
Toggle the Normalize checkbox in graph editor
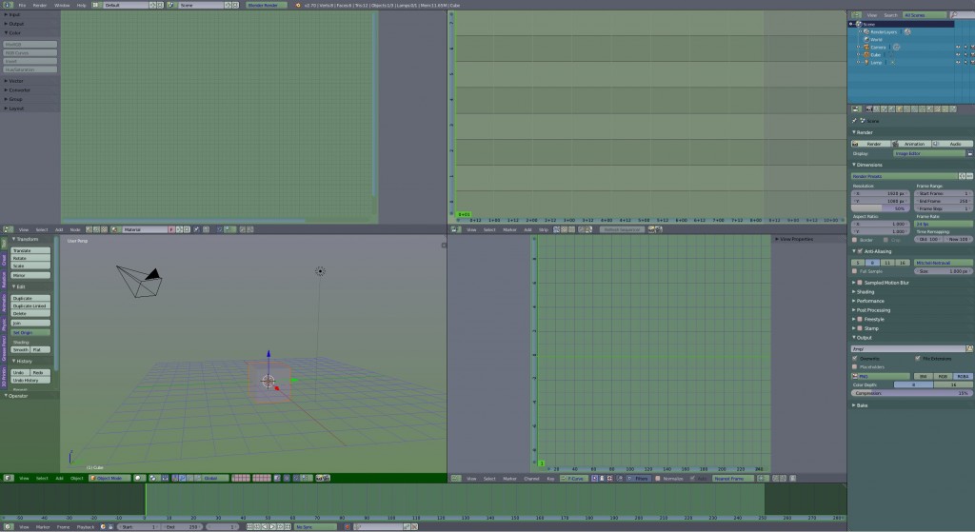658,479
